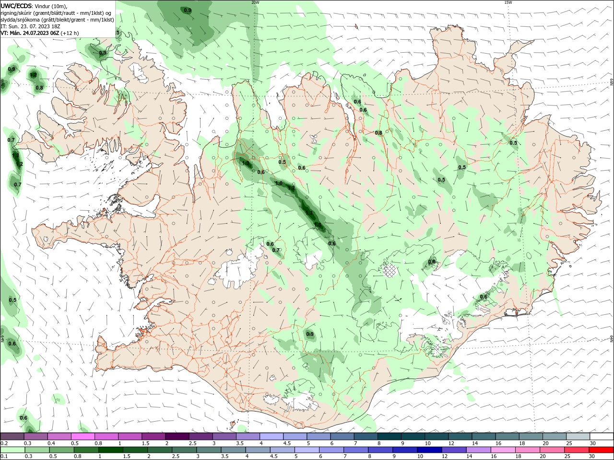Select the light pink 16 rain swatch
Screen dimensions: 614x460
coord(504,450)
